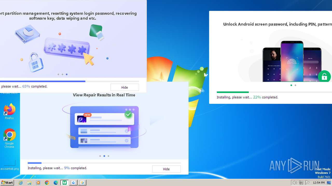
Task: Select second slide dot in password installer
Action: tap(63, 74)
